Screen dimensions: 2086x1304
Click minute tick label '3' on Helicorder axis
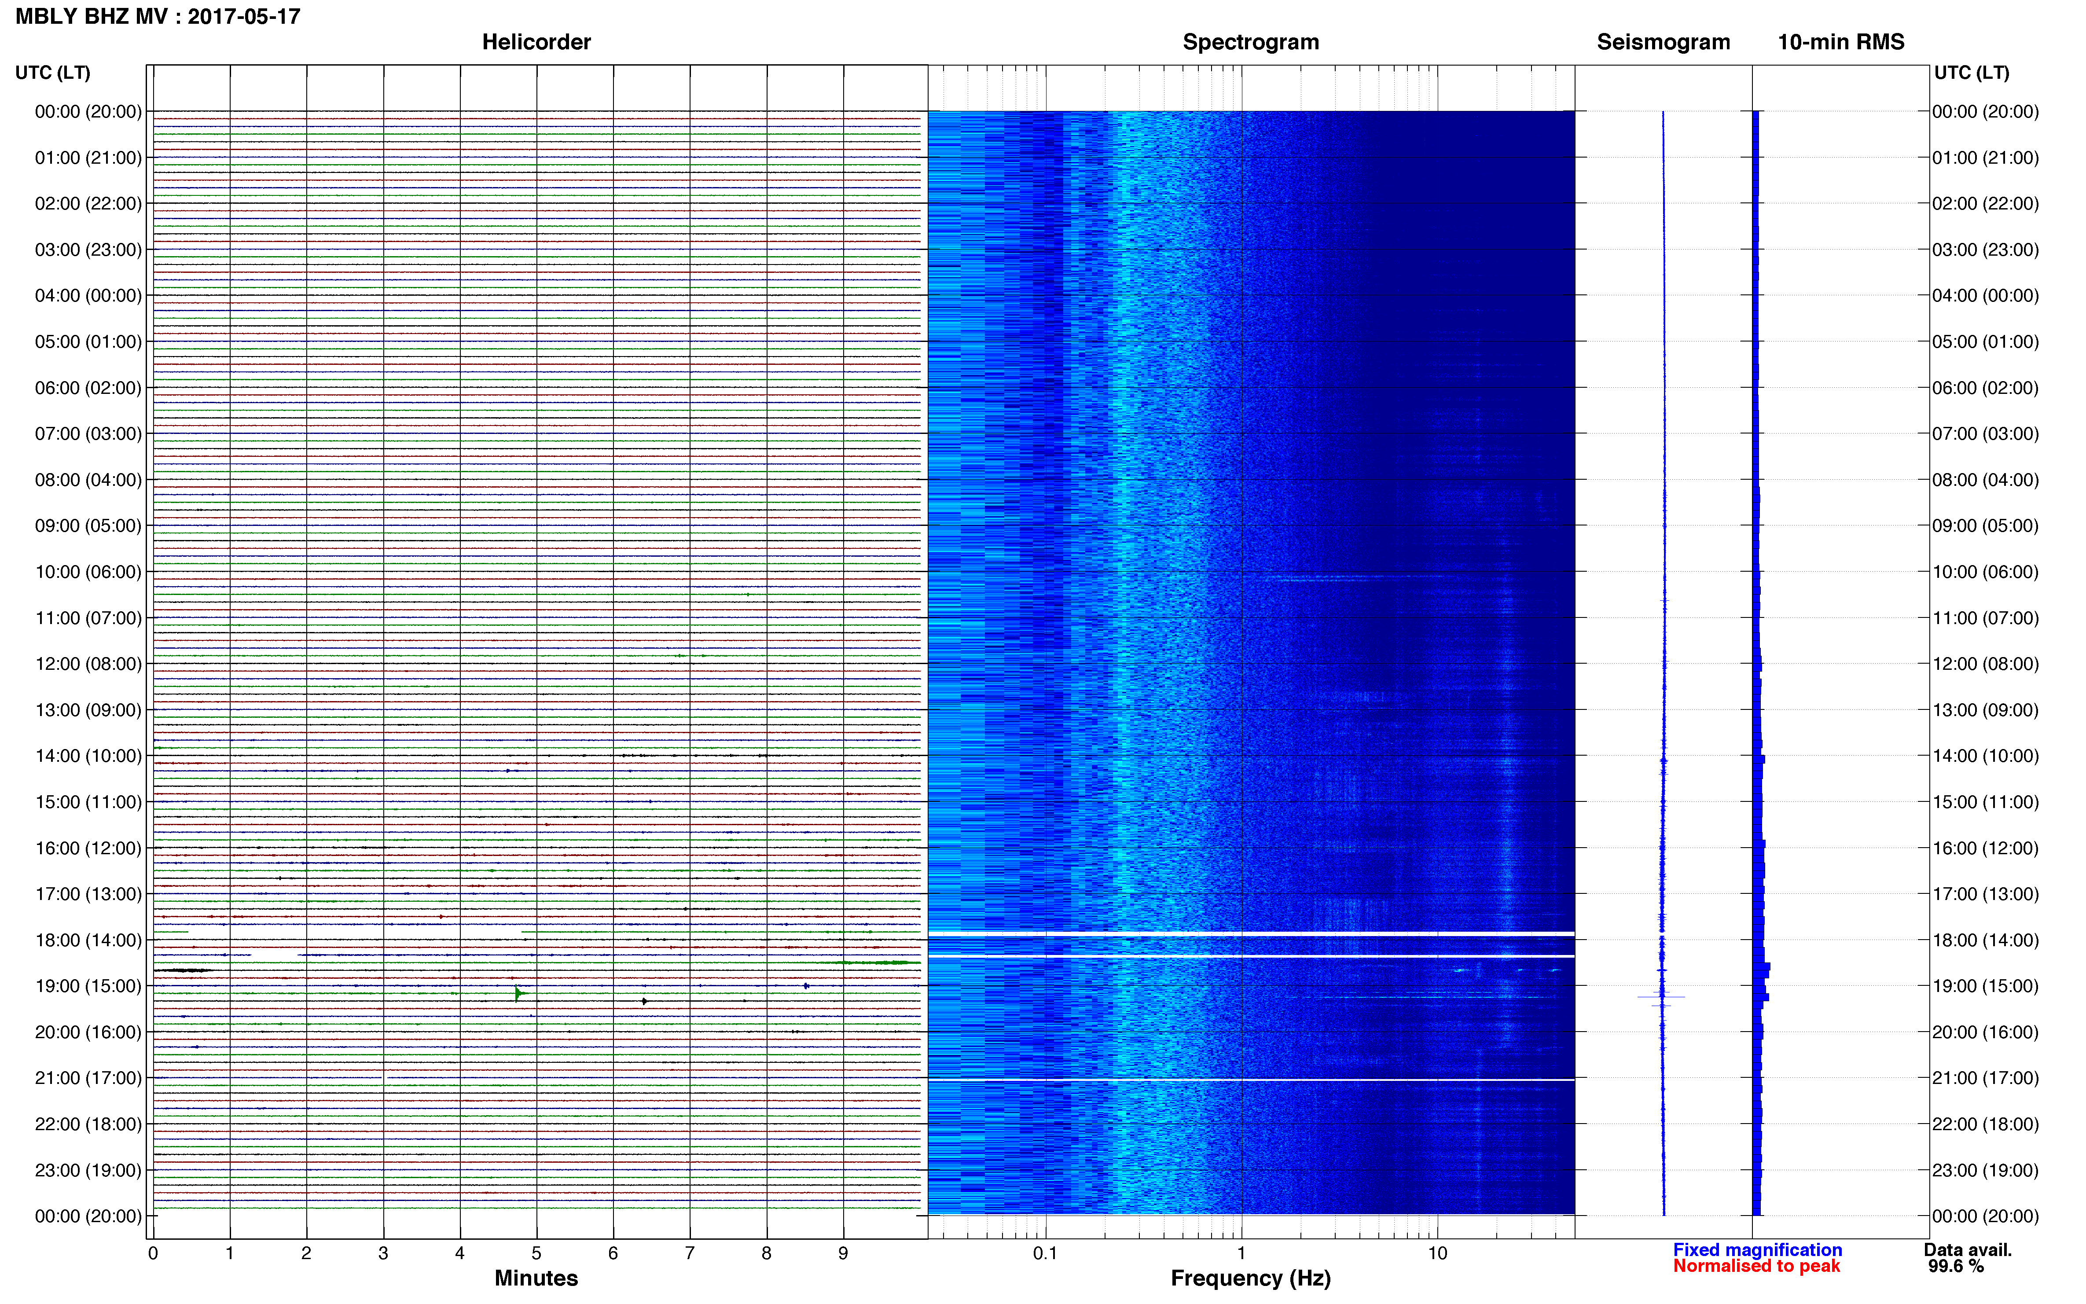coord(383,1254)
